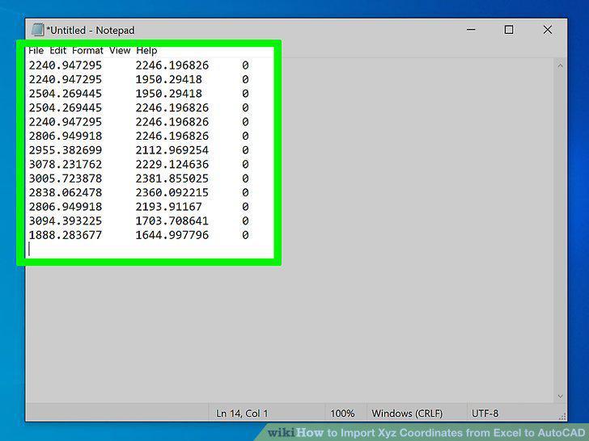Screen dimensions: 589x441
Task: Click the value 2229.124636
Action: point(172,164)
